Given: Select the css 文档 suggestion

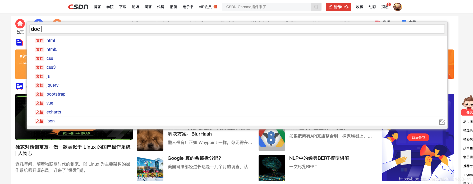Looking at the screenshot, I should point(237,58).
